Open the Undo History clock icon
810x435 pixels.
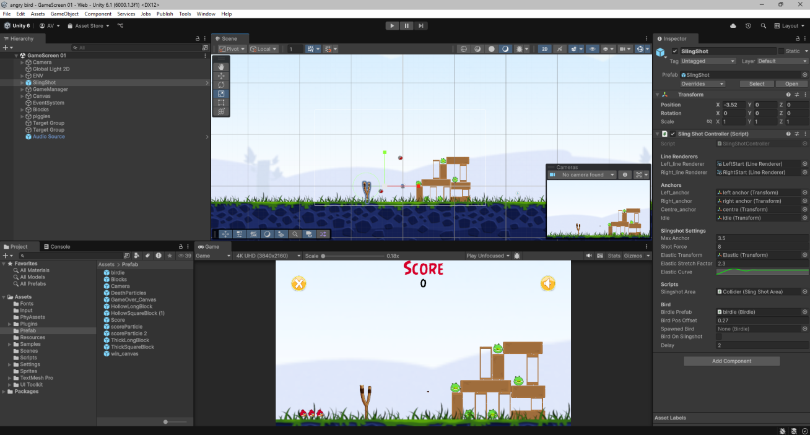748,26
